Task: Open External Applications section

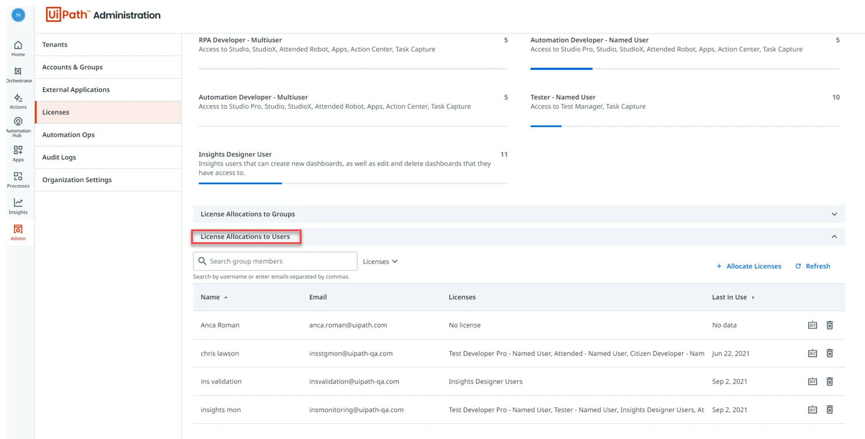Action: 108,90
